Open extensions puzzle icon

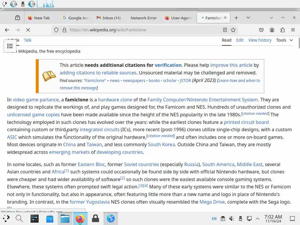[282, 30]
